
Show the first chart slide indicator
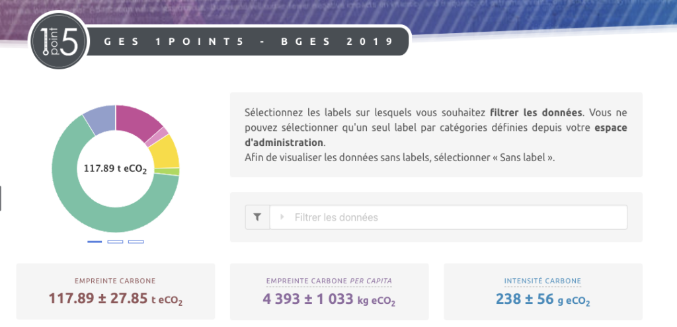(x=95, y=242)
